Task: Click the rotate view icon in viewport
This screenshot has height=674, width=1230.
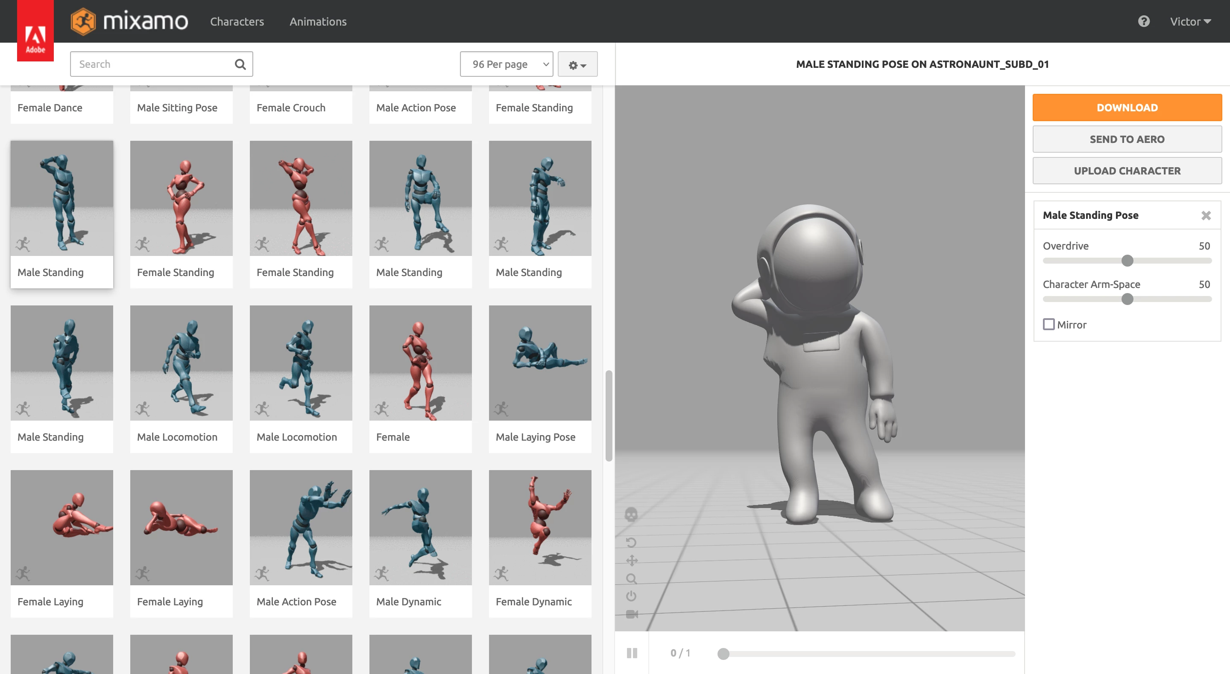Action: (631, 542)
